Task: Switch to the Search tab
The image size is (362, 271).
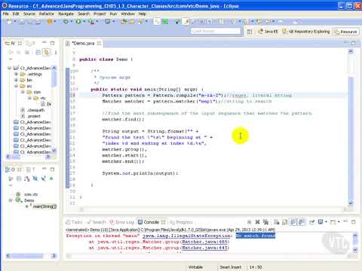Action: 97,222
